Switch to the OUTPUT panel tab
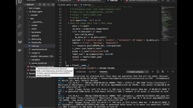This screenshot has width=193, height=108. click(93, 72)
